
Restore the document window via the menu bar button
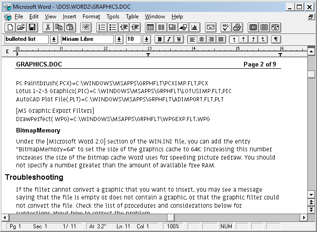[x=311, y=17]
